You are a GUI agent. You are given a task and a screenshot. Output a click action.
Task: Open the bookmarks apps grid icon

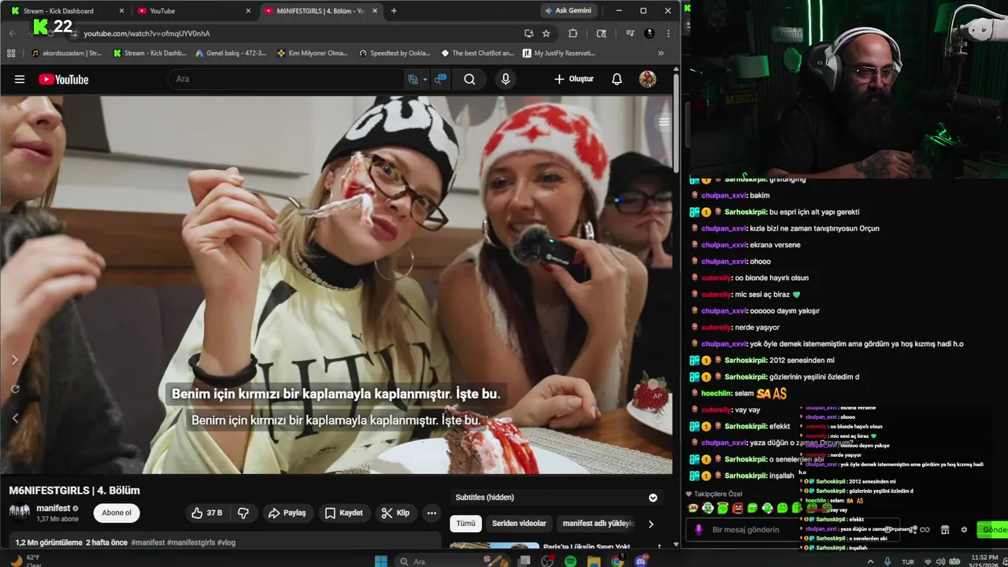[11, 53]
